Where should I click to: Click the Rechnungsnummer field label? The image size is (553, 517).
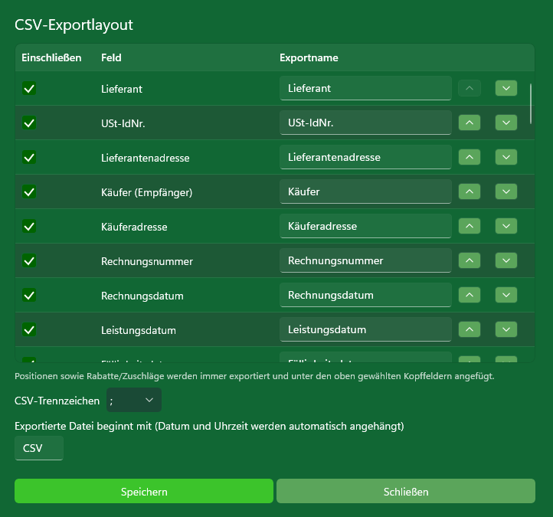pos(147,261)
